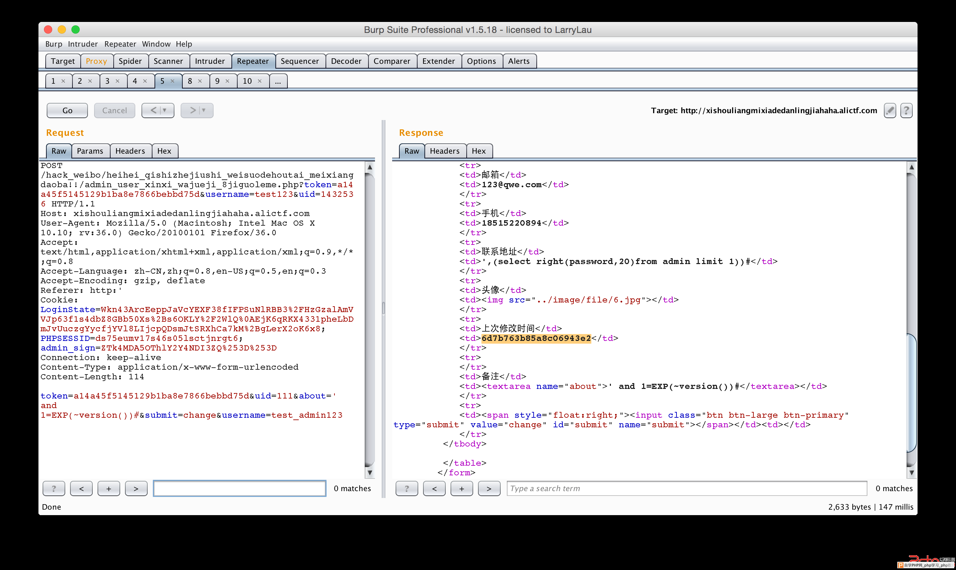956x570 pixels.
Task: Select repeater tab 8
Action: click(x=190, y=81)
